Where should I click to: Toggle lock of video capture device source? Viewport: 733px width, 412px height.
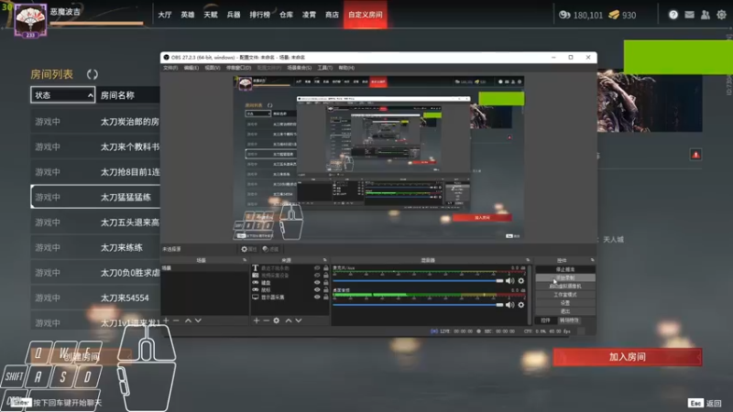tap(326, 276)
